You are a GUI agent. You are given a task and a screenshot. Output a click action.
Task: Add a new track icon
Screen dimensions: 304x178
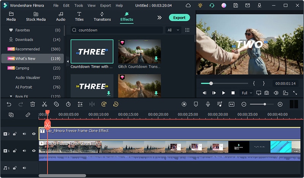(11, 115)
